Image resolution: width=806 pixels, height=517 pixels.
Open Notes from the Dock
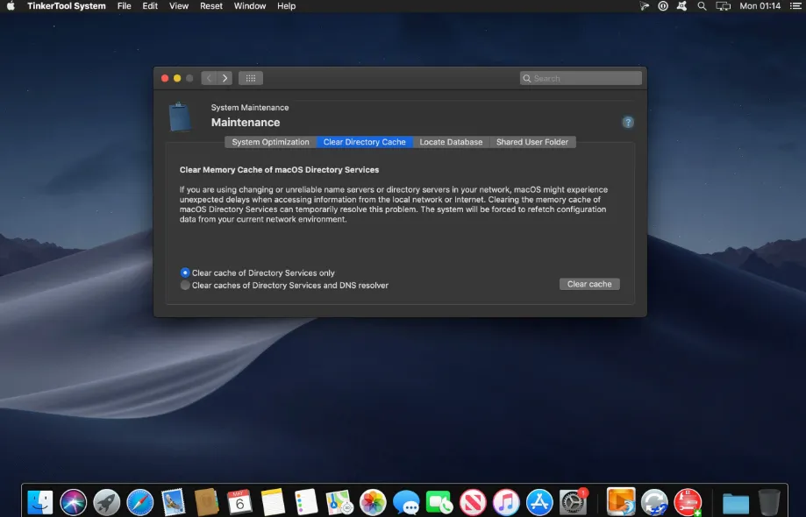pos(273,501)
